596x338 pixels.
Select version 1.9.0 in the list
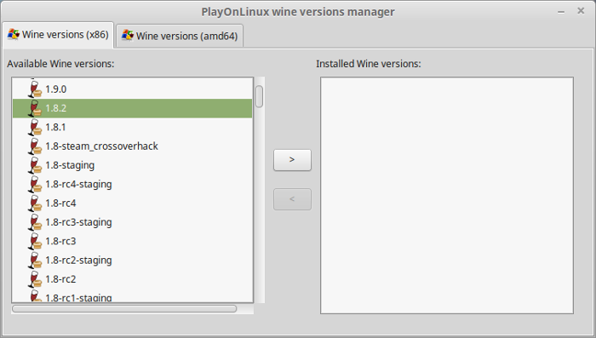point(132,89)
